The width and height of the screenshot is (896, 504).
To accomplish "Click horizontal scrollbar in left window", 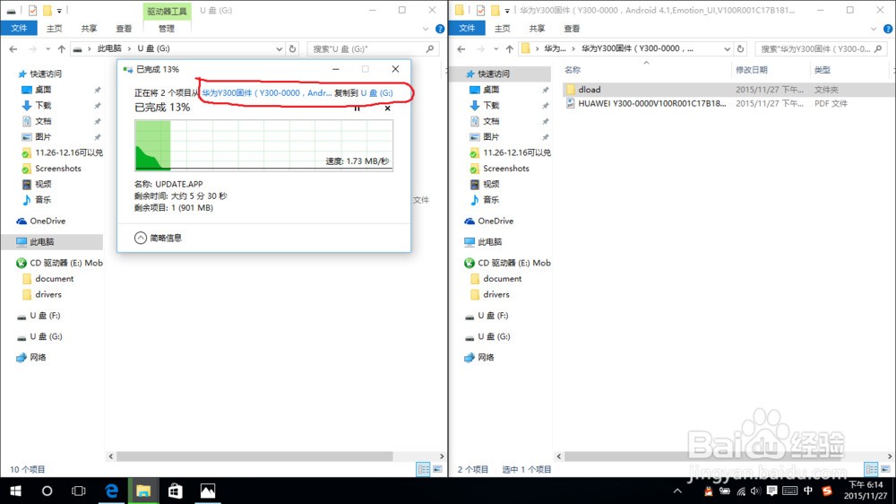I will coord(254,456).
